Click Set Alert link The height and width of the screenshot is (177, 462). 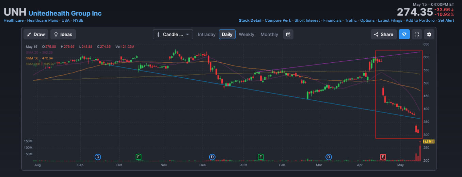[446, 20]
